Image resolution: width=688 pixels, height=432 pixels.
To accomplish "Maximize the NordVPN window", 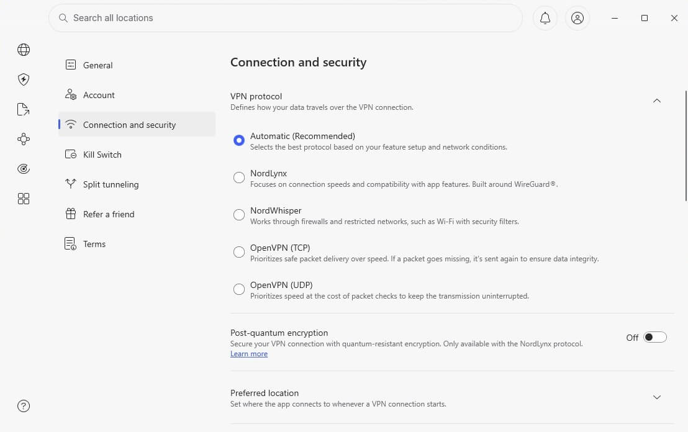I will tap(645, 18).
